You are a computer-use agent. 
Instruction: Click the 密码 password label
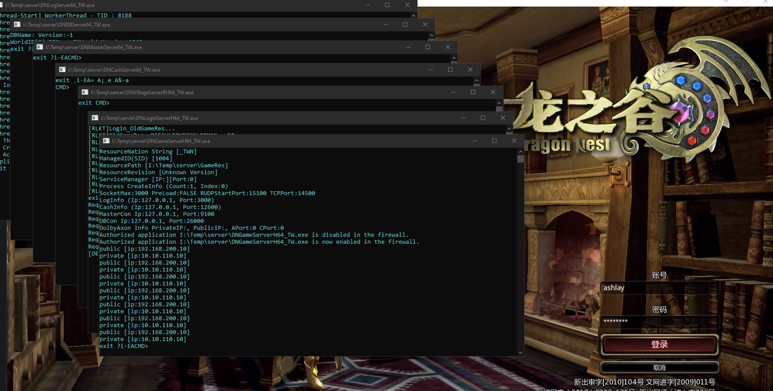coord(659,310)
